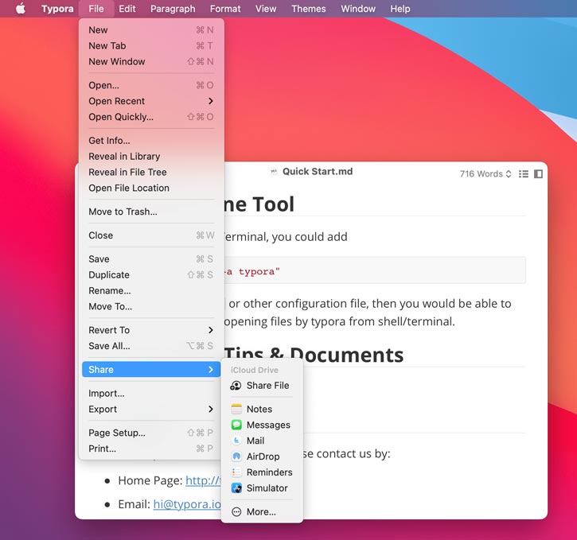577x540 pixels.
Task: Open the Typora application menu
Action: point(57,9)
